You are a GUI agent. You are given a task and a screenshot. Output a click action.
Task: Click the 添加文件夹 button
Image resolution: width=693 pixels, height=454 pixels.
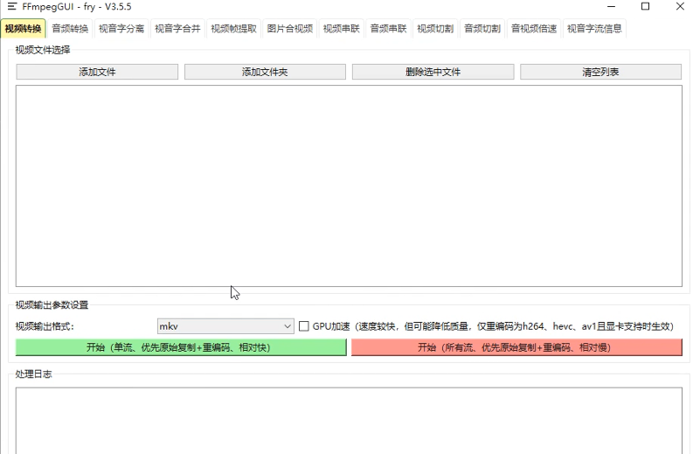(265, 72)
